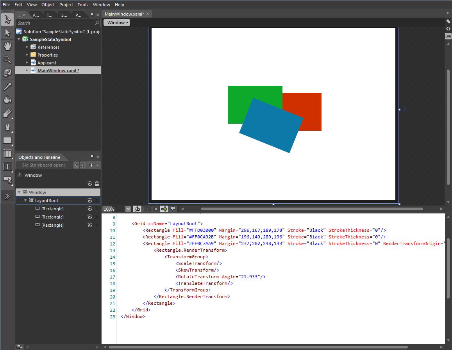
Task: Select the Paint Bucket tool
Action: [x=7, y=100]
